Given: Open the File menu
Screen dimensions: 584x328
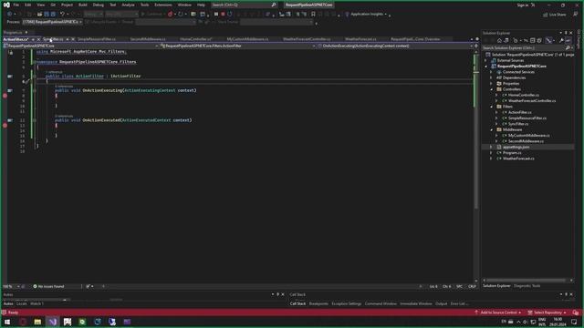Looking at the screenshot, I should [x=16, y=5].
